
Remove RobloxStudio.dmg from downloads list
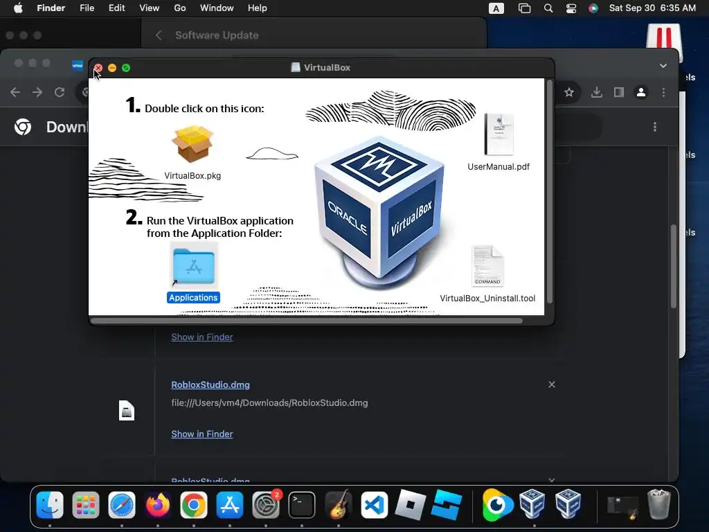point(552,384)
